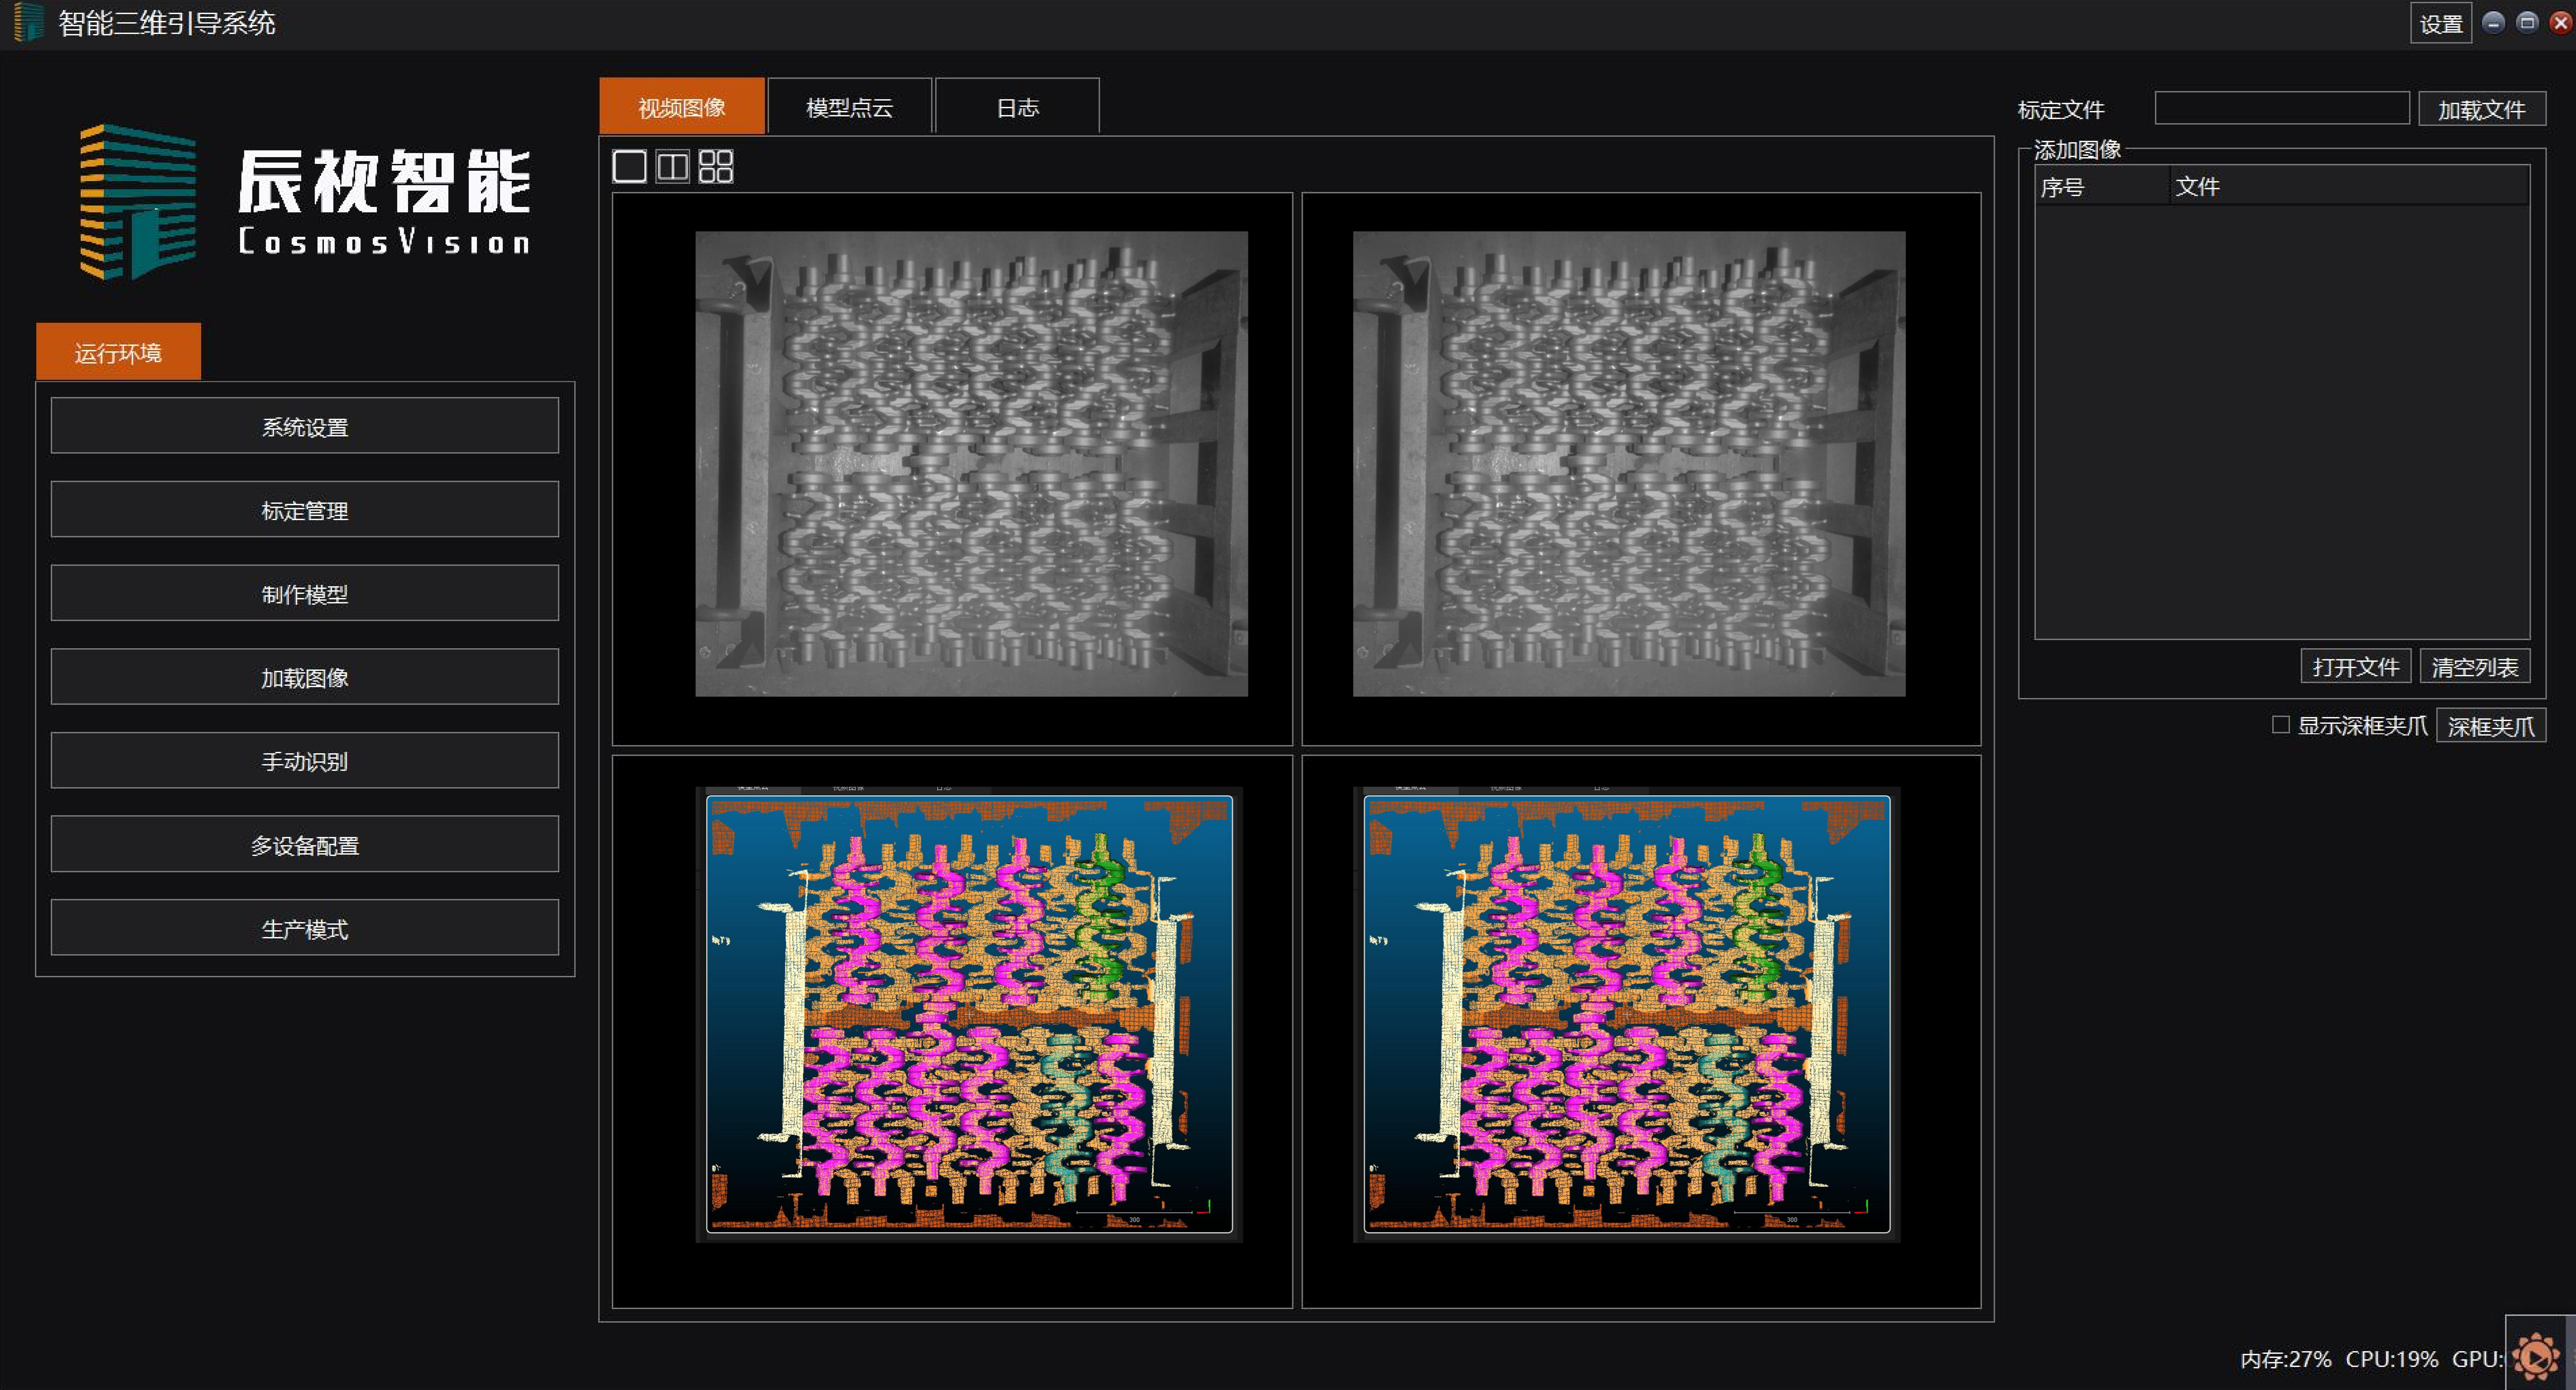Image resolution: width=2576 pixels, height=1390 pixels.
Task: Switch to the 日志 tab
Action: 1017,106
